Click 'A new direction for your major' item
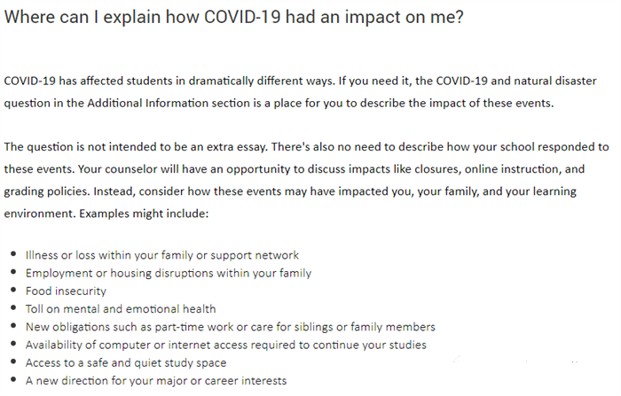621x396 pixels. 156,381
